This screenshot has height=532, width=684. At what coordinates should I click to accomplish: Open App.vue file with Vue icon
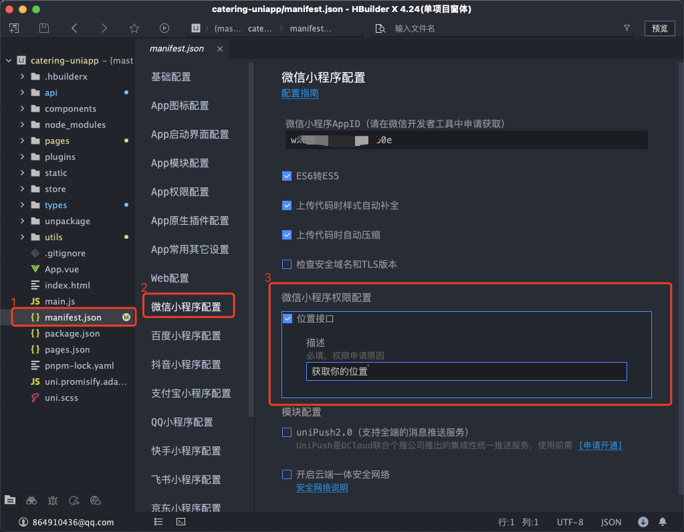click(62, 269)
